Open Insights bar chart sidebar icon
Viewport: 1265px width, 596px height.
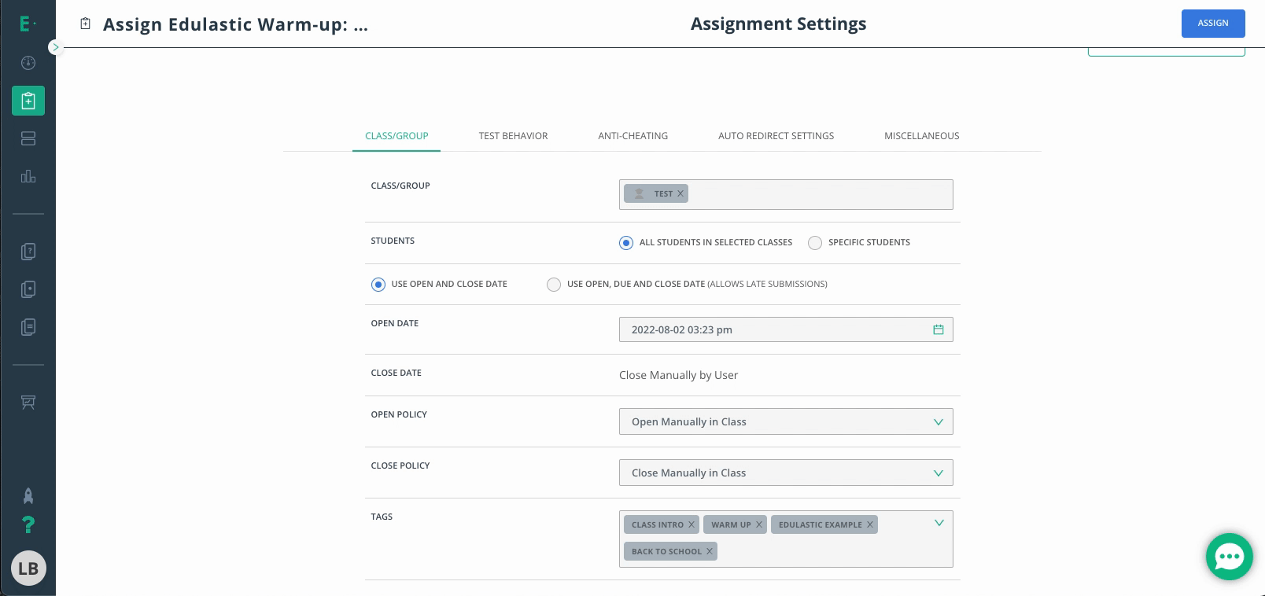pos(28,176)
